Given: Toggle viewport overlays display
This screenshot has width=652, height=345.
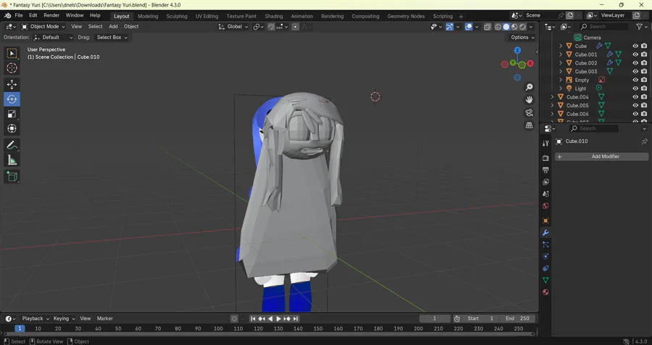Looking at the screenshot, I should coord(469,27).
